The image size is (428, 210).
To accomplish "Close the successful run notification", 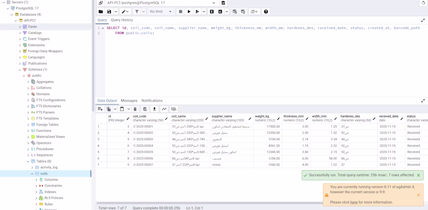I will click(x=418, y=175).
